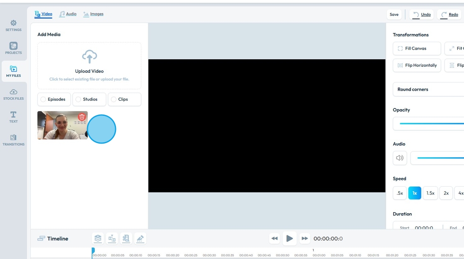Apply Fill Canvas transformation

point(417,48)
